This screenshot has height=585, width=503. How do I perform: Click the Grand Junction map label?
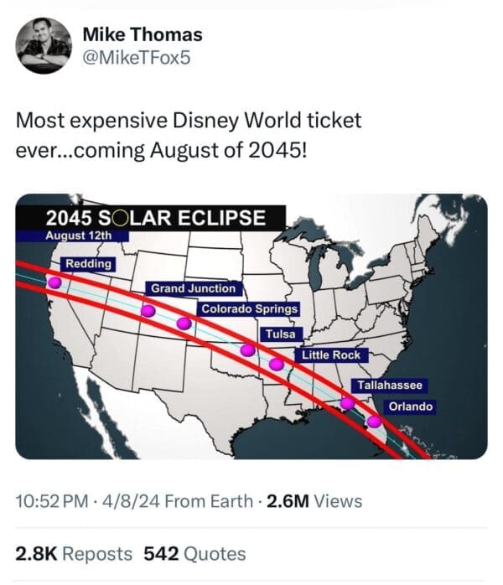194,288
